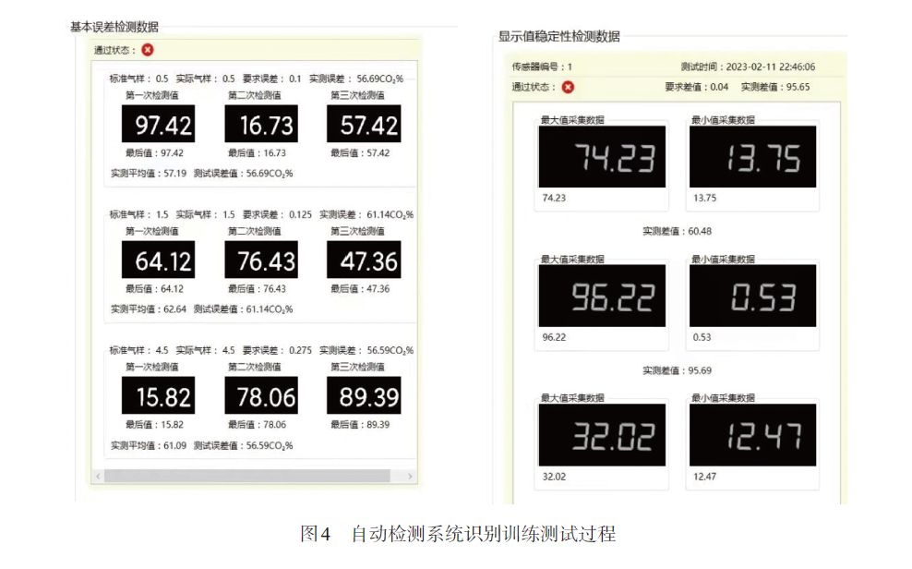Click the 0.53 minimum value LED display
Image resolution: width=912 pixels, height=569 pixels.
click(752, 296)
